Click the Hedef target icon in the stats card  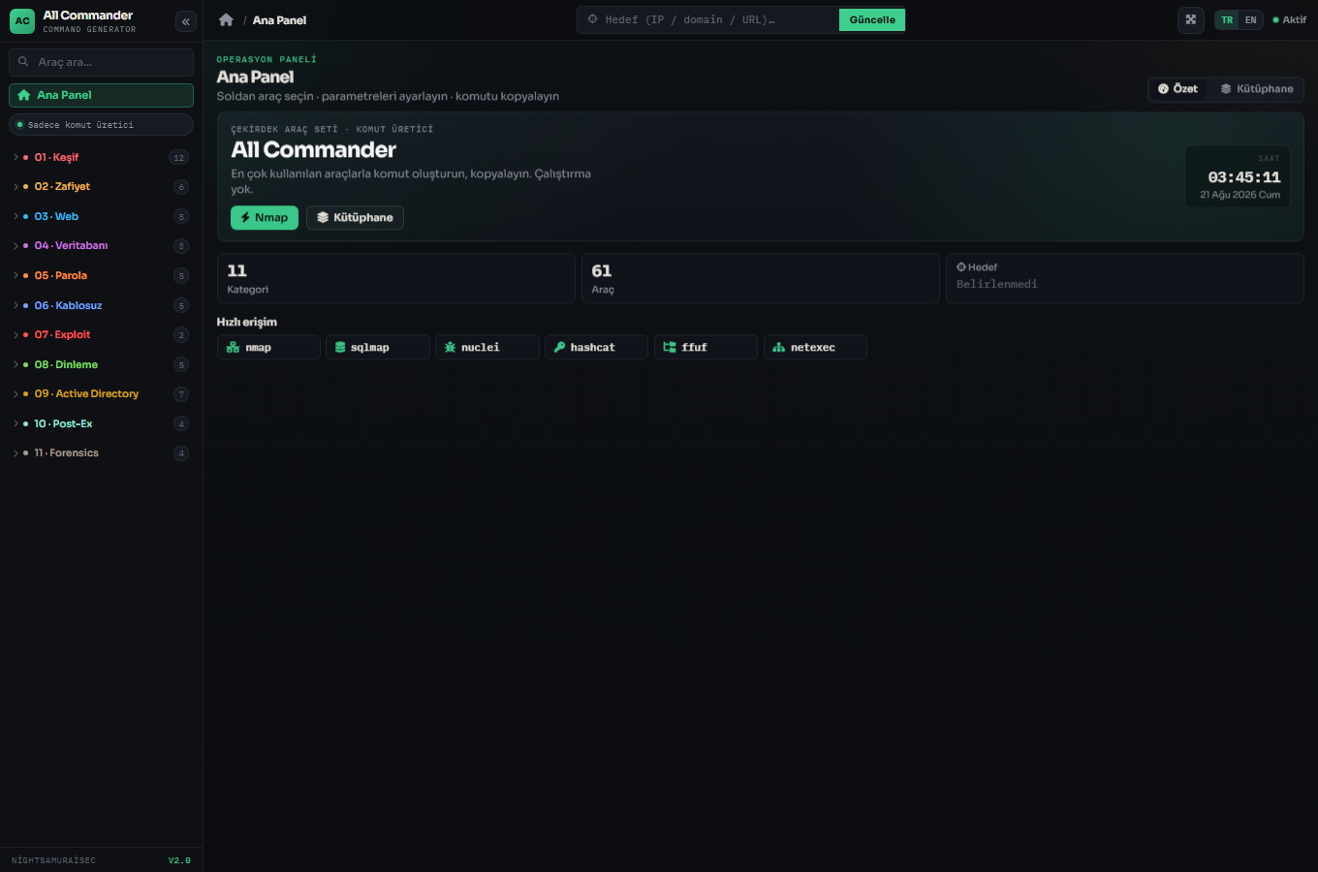(x=961, y=267)
